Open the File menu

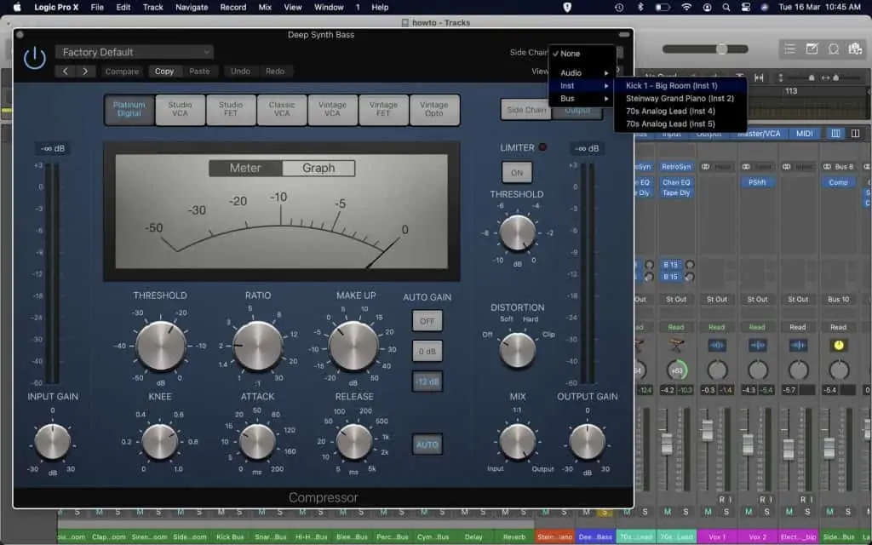coord(97,7)
